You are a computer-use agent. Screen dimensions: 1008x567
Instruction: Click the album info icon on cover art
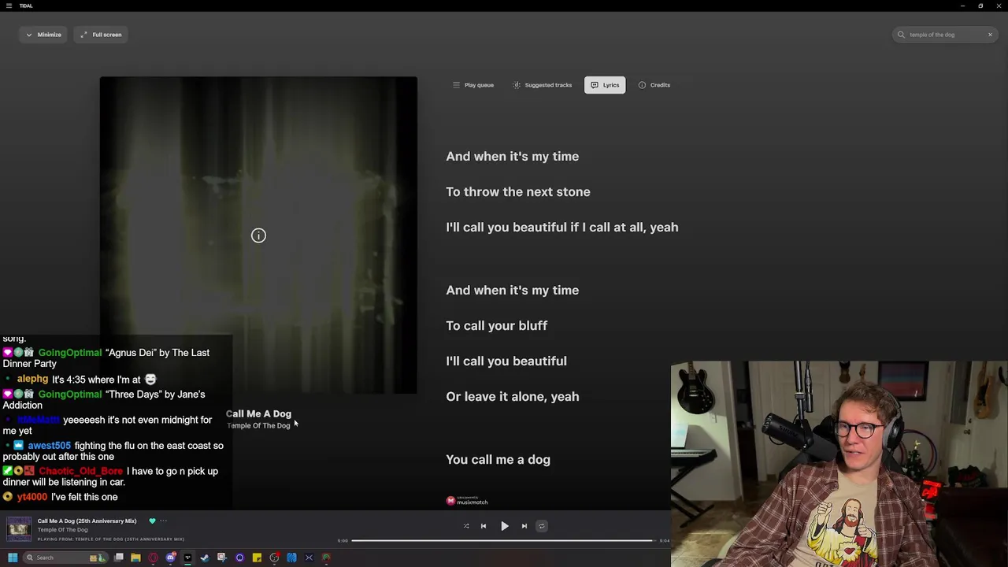tap(258, 235)
